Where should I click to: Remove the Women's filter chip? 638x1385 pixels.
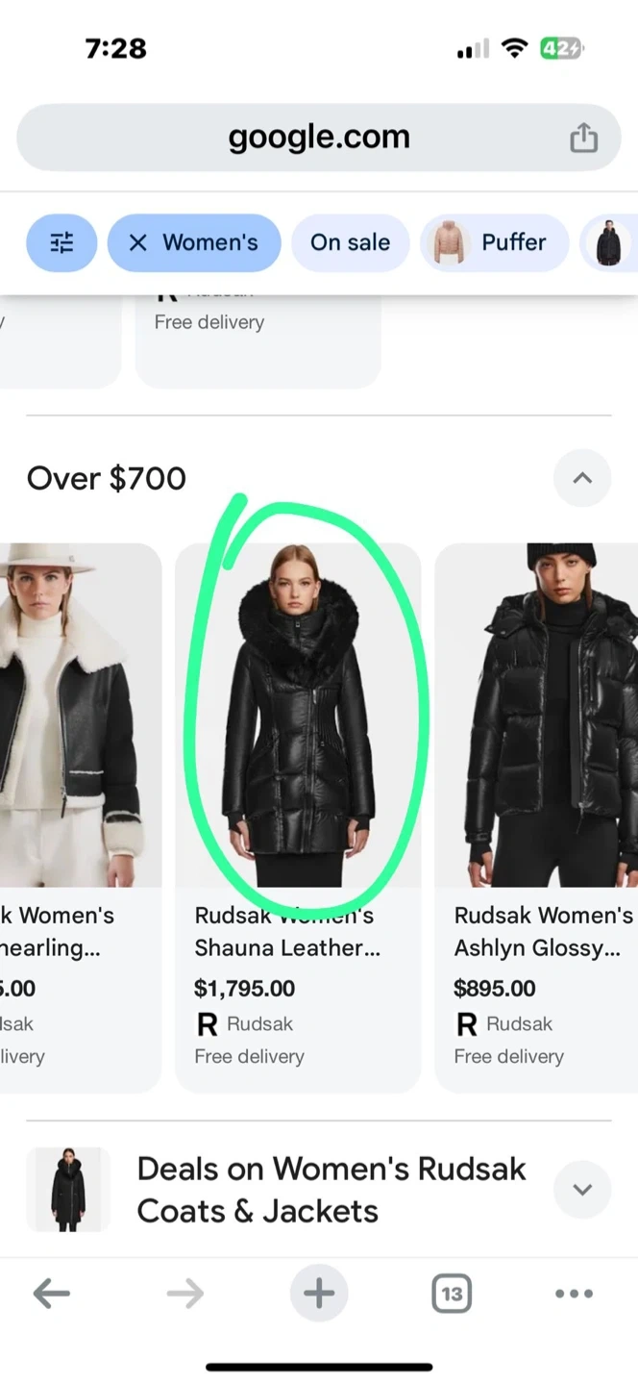(194, 242)
